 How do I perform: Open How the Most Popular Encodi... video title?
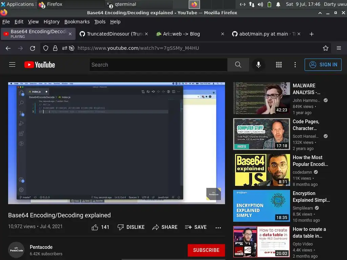pos(310,161)
